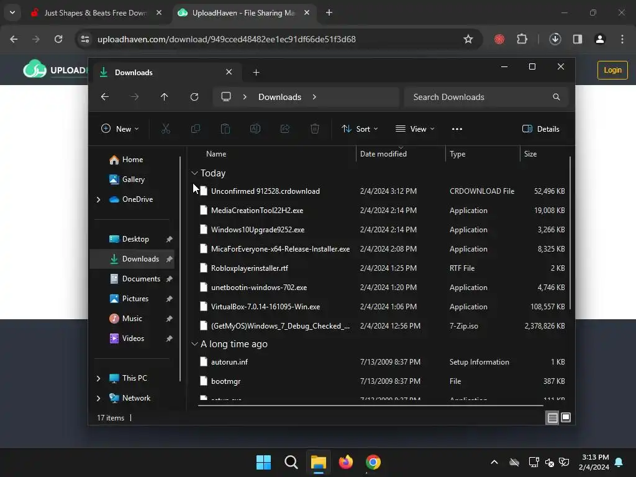
Task: Click the Login button on UploadHaven
Action: pos(612,70)
